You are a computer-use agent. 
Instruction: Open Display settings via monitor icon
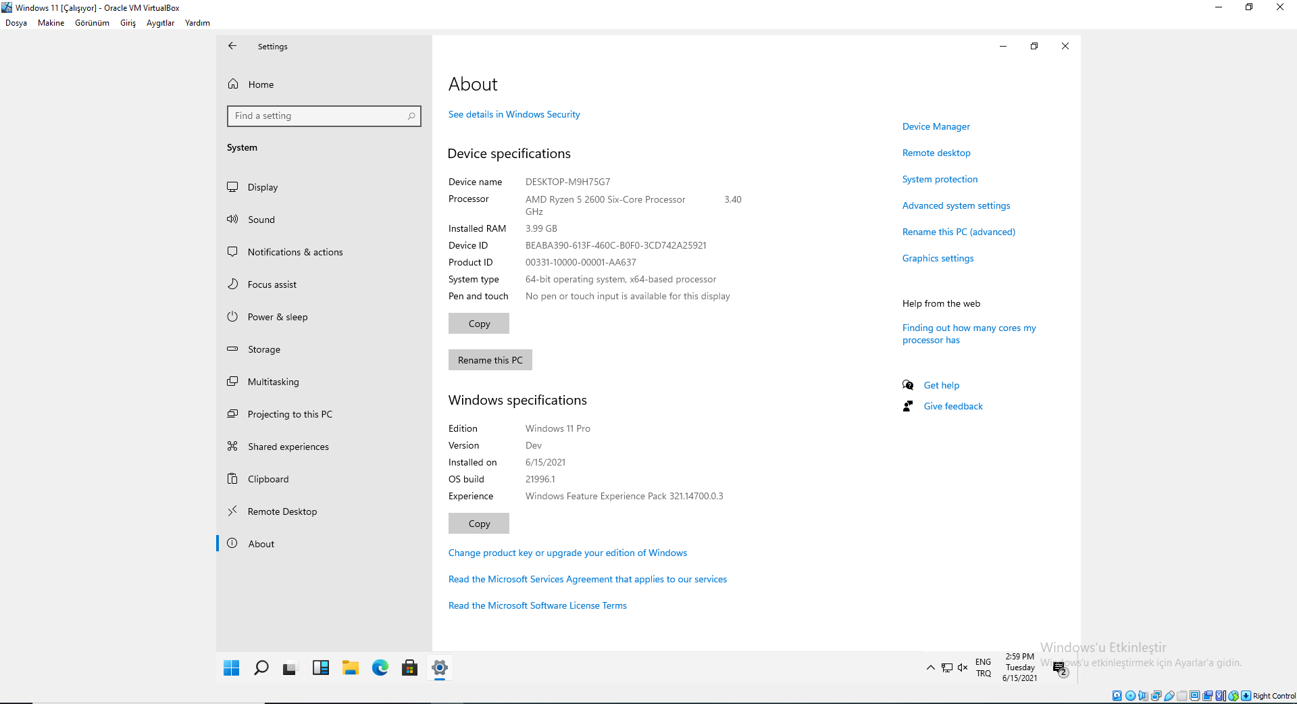click(232, 186)
